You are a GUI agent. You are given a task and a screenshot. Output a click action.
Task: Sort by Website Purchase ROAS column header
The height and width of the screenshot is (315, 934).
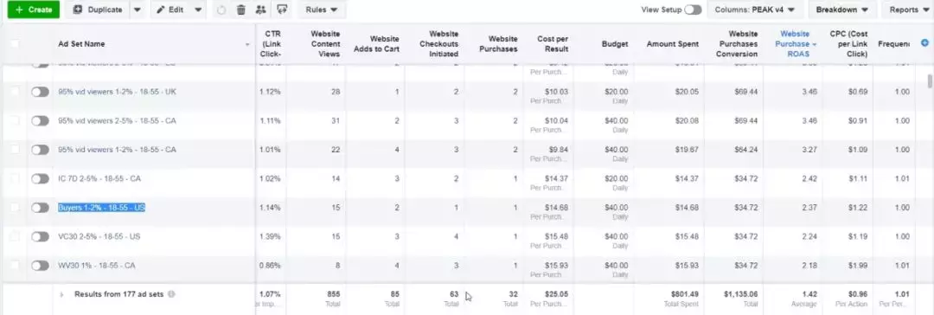click(x=795, y=43)
